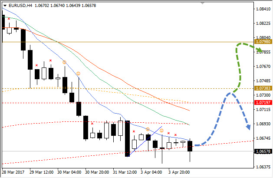Image resolution: width=273 pixels, height=178 pixels.
Task: Click the black 1.06578 current price label
Action: [x=263, y=151]
